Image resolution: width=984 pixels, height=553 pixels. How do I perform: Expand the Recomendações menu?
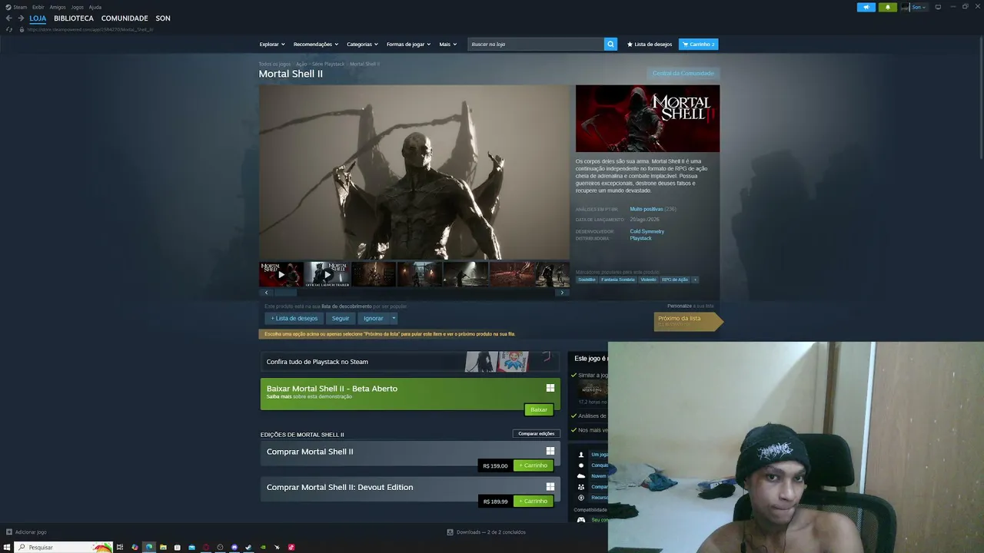[316, 45]
